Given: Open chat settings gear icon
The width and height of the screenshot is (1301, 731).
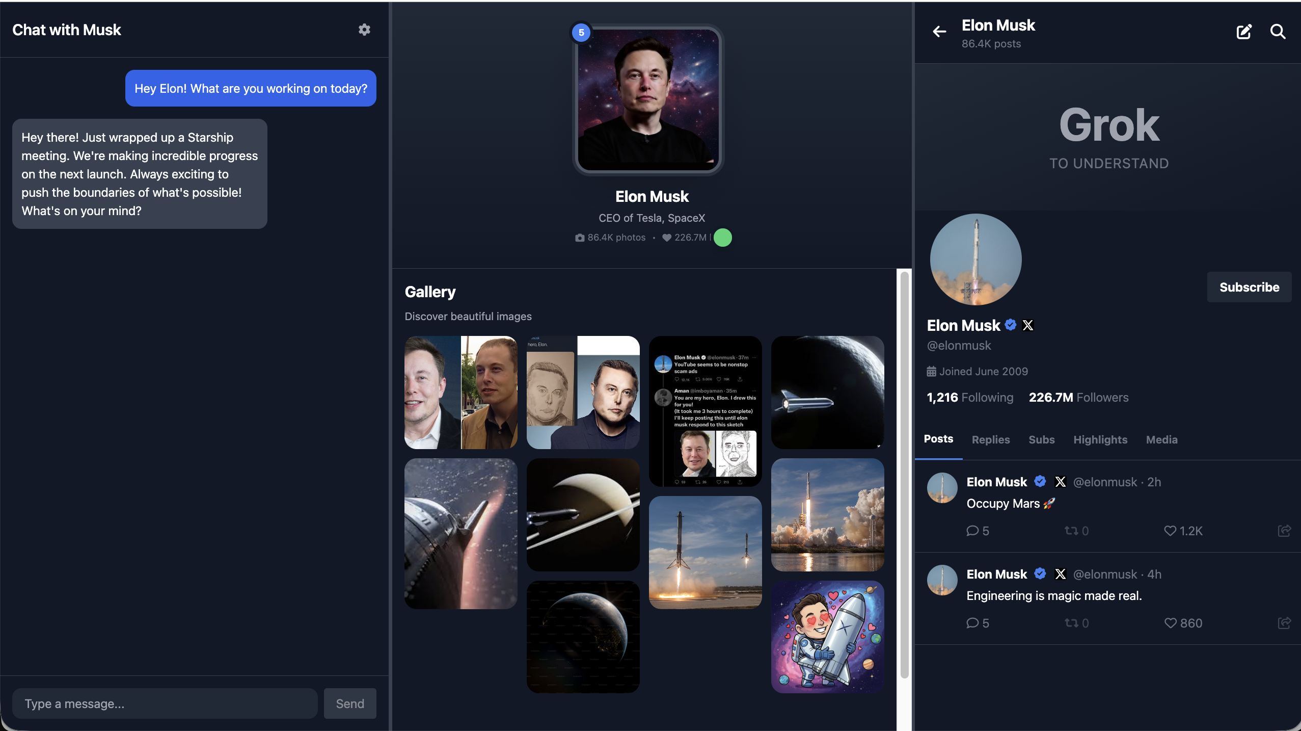Looking at the screenshot, I should pyautogui.click(x=364, y=30).
